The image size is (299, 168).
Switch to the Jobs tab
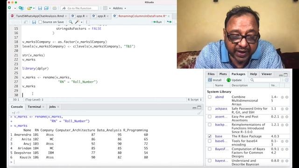click(52, 107)
